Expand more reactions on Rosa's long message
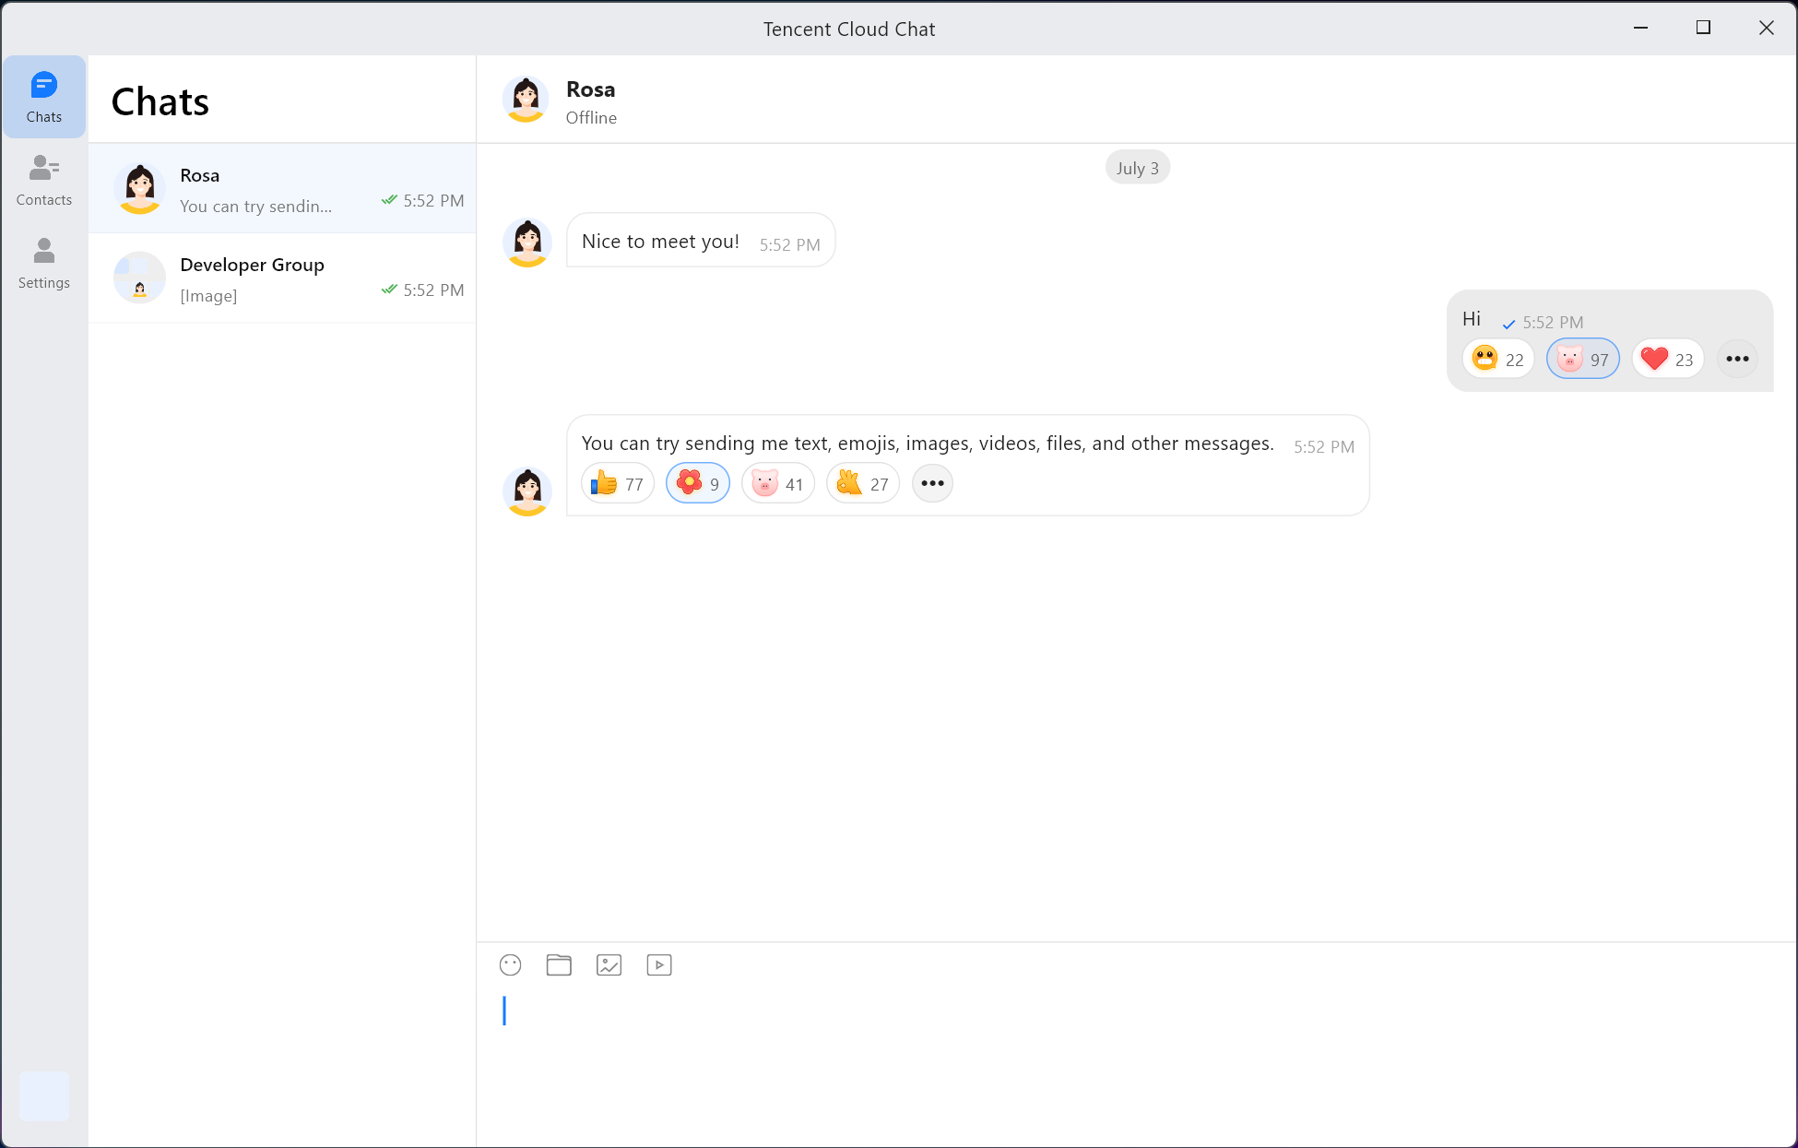Image resolution: width=1798 pixels, height=1148 pixels. [x=932, y=483]
